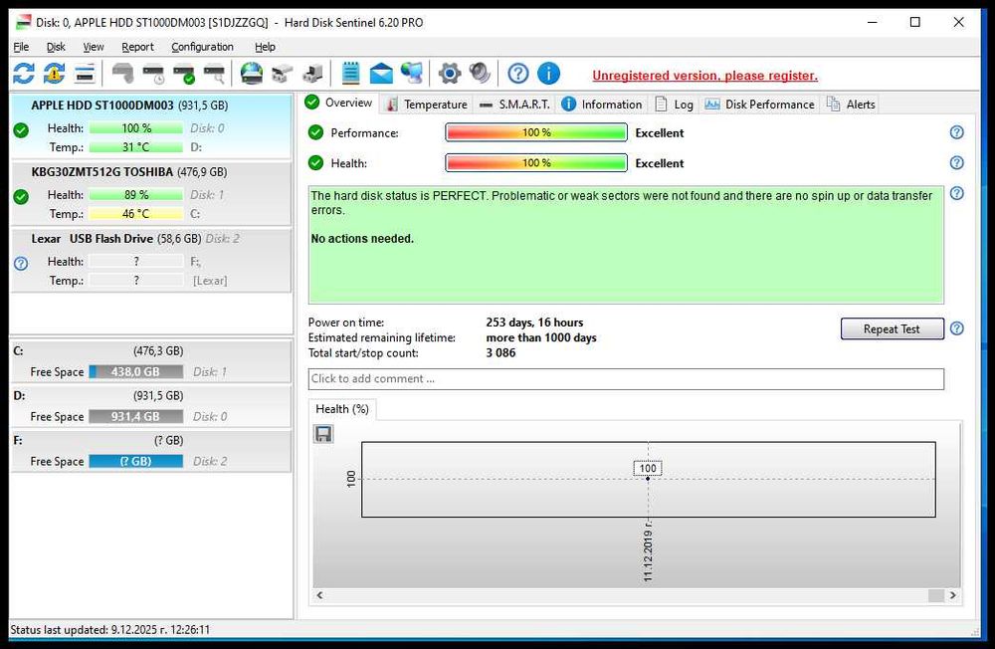Screen dimensions: 995x649
Task: Click the help icon beside Health bar
Action: (957, 162)
